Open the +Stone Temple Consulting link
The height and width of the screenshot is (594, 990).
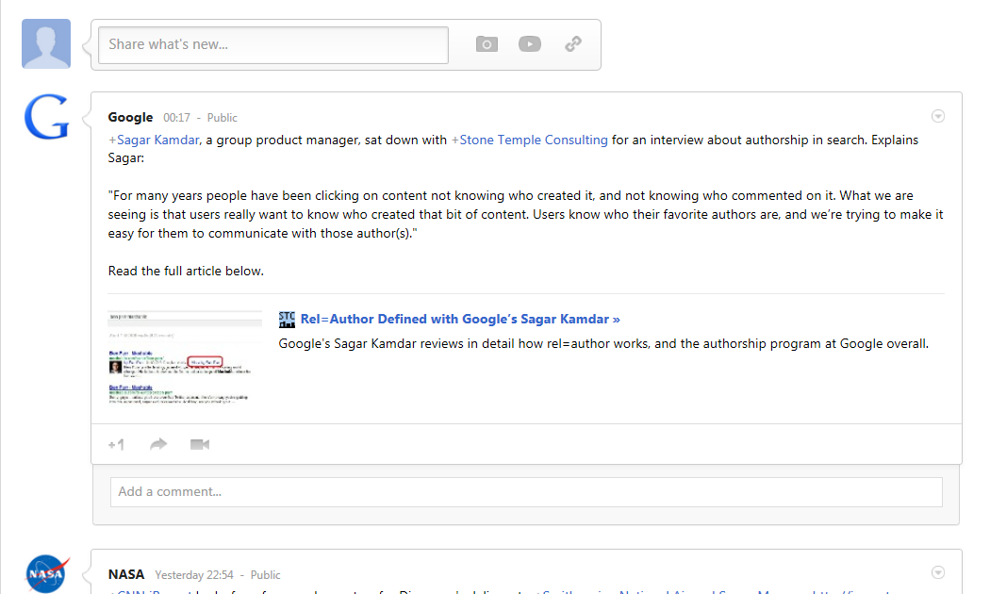pos(529,140)
